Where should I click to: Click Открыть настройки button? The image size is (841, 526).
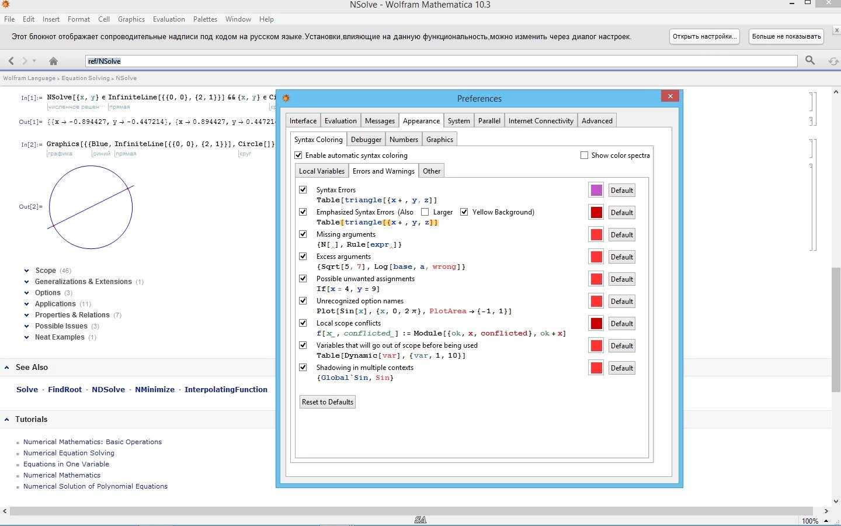(x=704, y=36)
